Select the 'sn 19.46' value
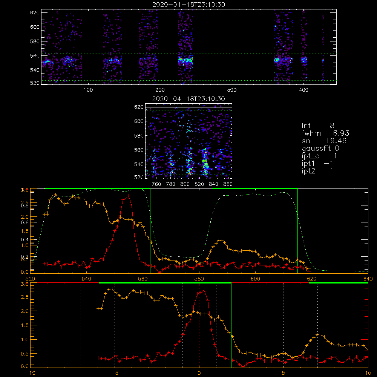The width and height of the screenshot is (377, 377). pos(324,141)
